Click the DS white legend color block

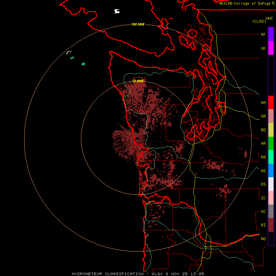point(271,184)
